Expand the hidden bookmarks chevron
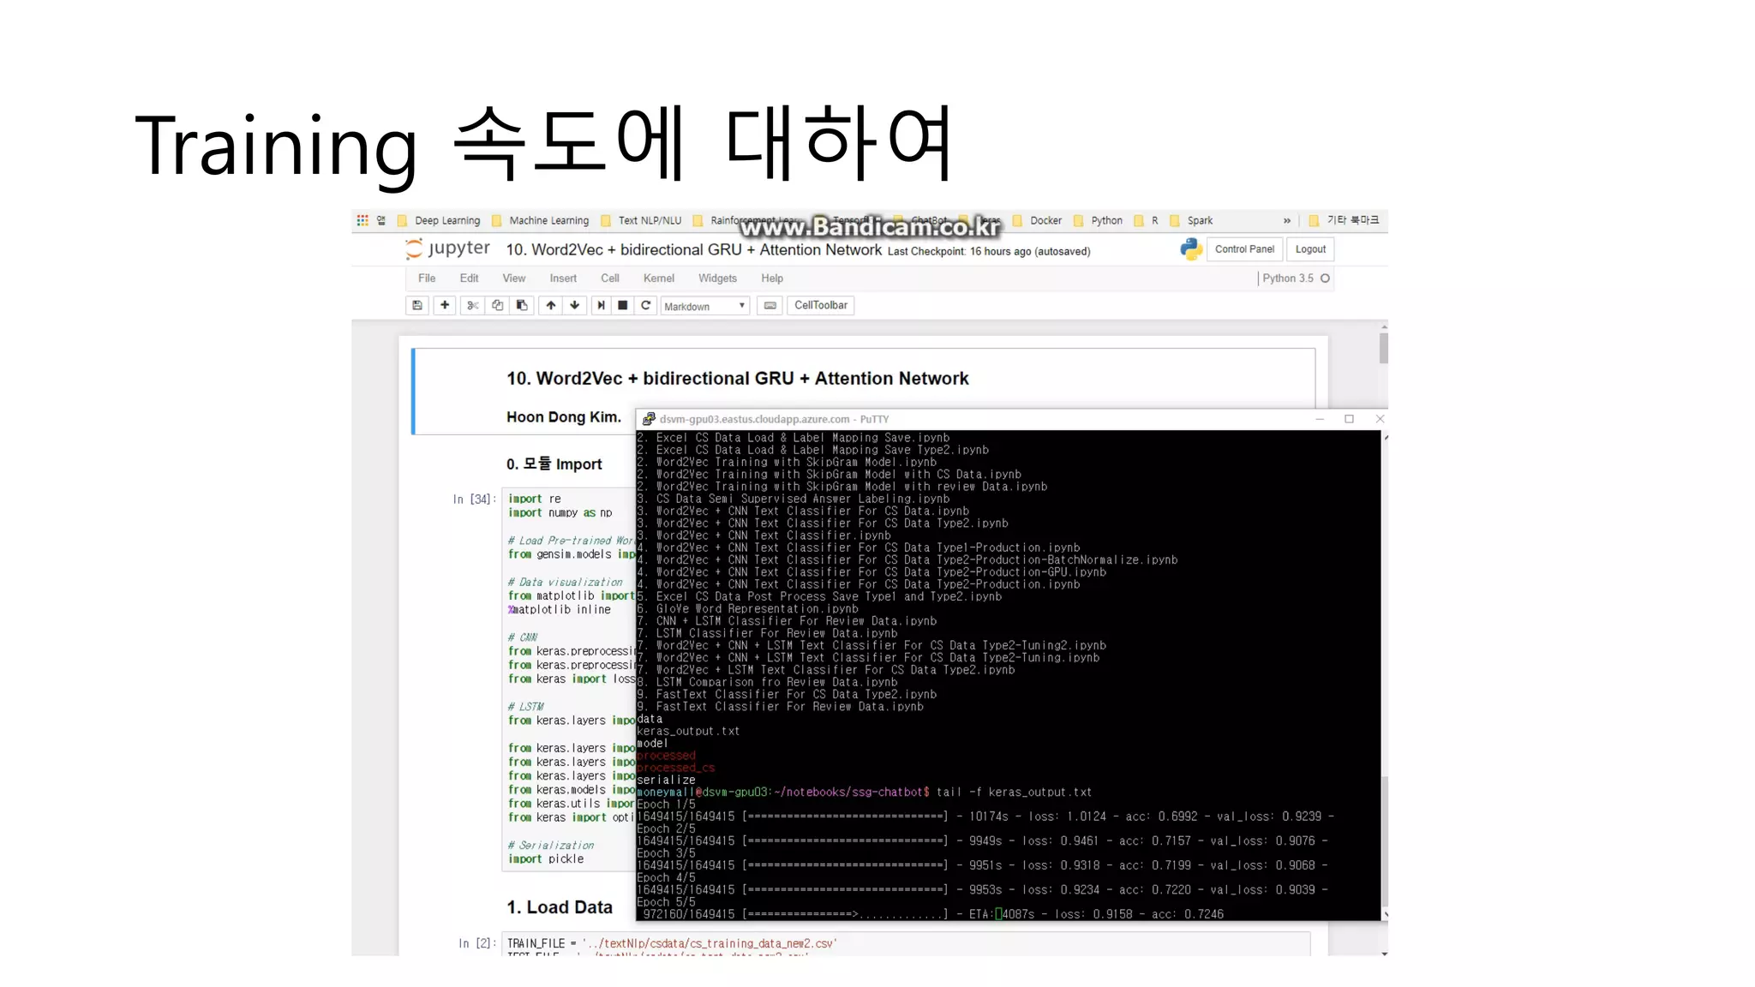Screen dimensions: 1755x987 [x=1286, y=220]
